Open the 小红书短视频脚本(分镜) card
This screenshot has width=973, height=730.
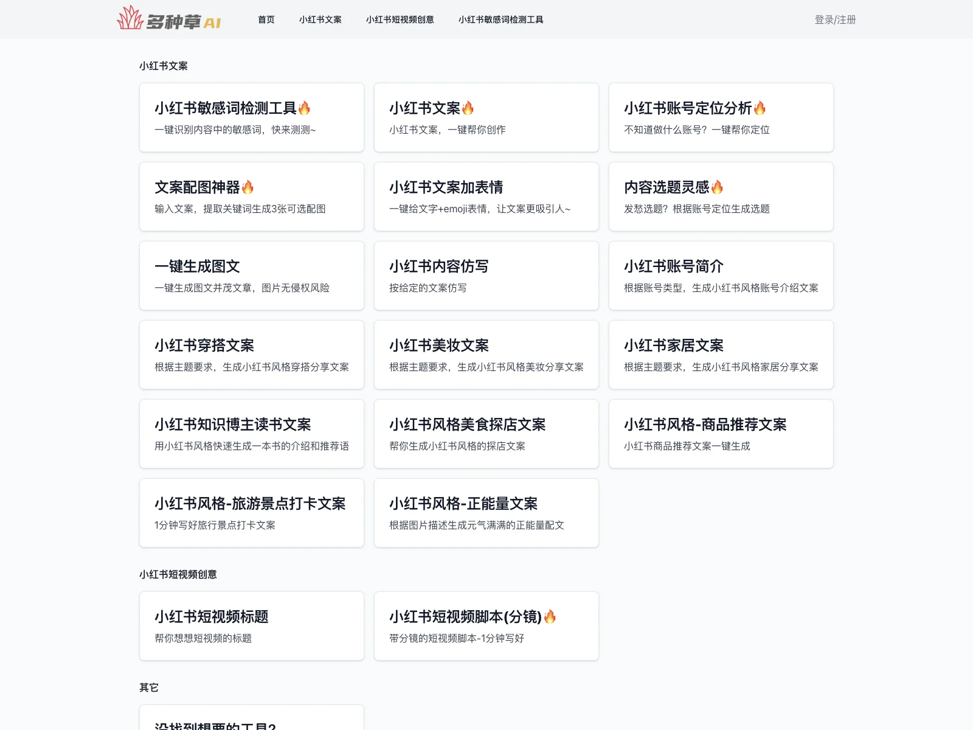pyautogui.click(x=486, y=626)
